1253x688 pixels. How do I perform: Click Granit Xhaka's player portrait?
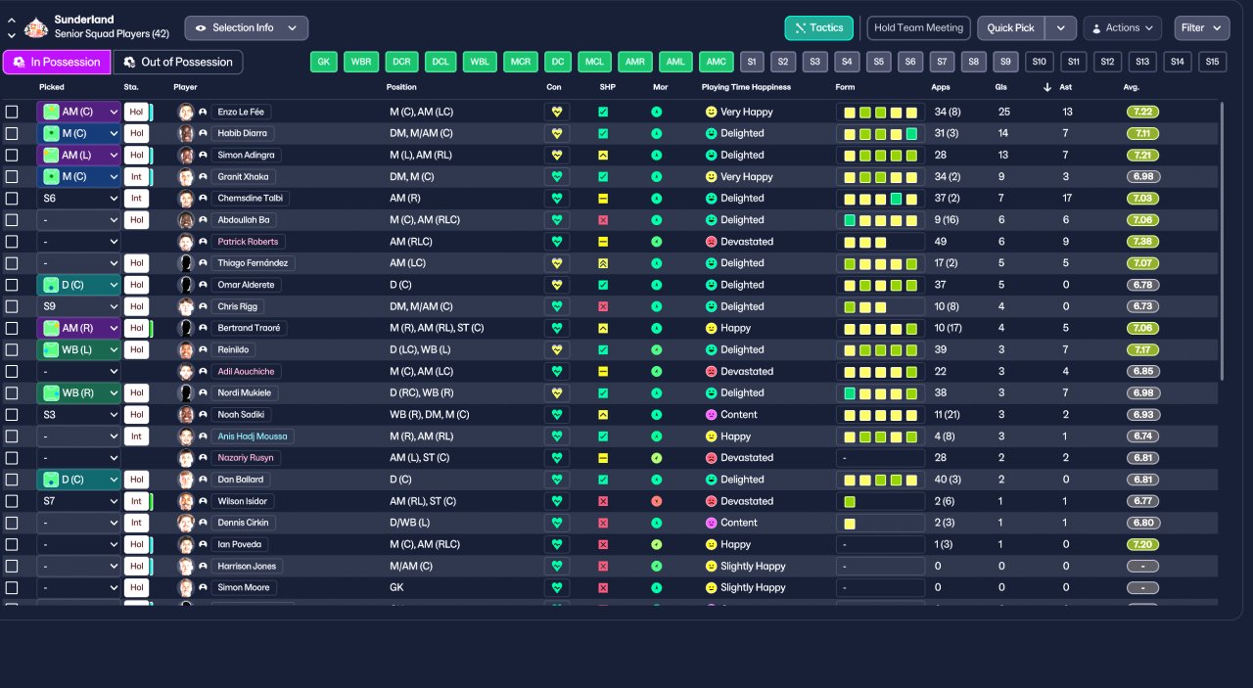tap(186, 176)
